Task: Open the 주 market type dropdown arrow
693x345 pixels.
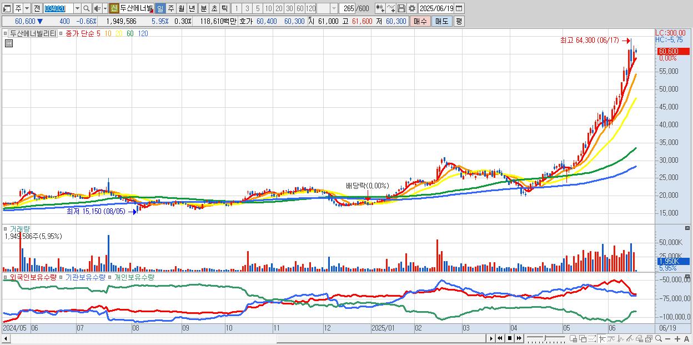Action: tap(27, 8)
